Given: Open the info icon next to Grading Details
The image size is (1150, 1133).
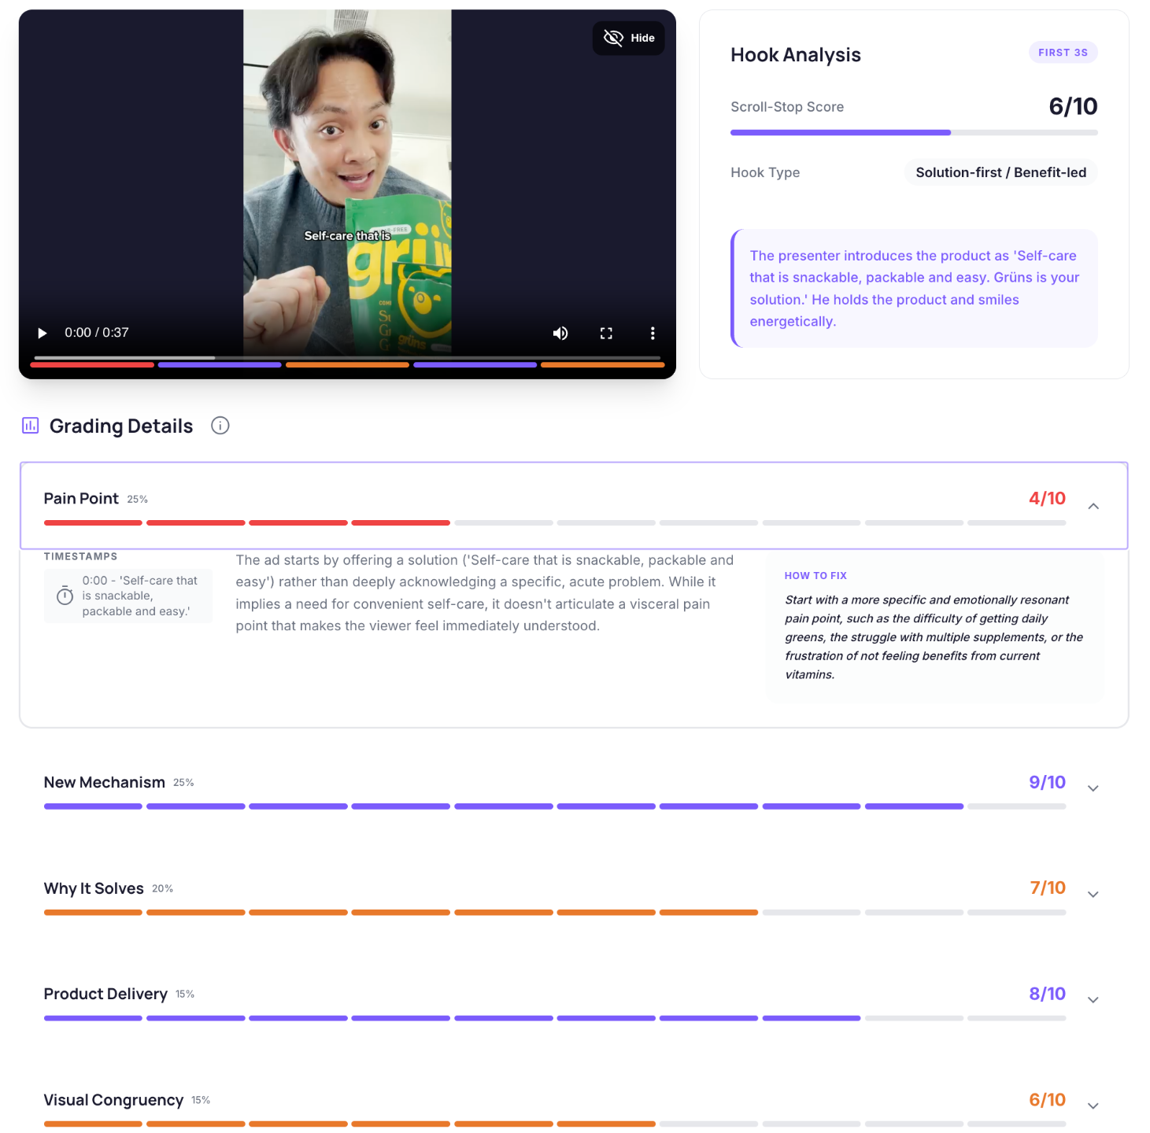Looking at the screenshot, I should (x=220, y=426).
